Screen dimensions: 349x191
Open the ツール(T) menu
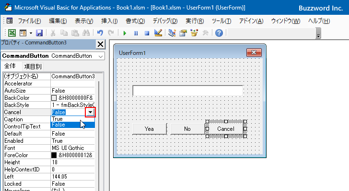[221, 21]
